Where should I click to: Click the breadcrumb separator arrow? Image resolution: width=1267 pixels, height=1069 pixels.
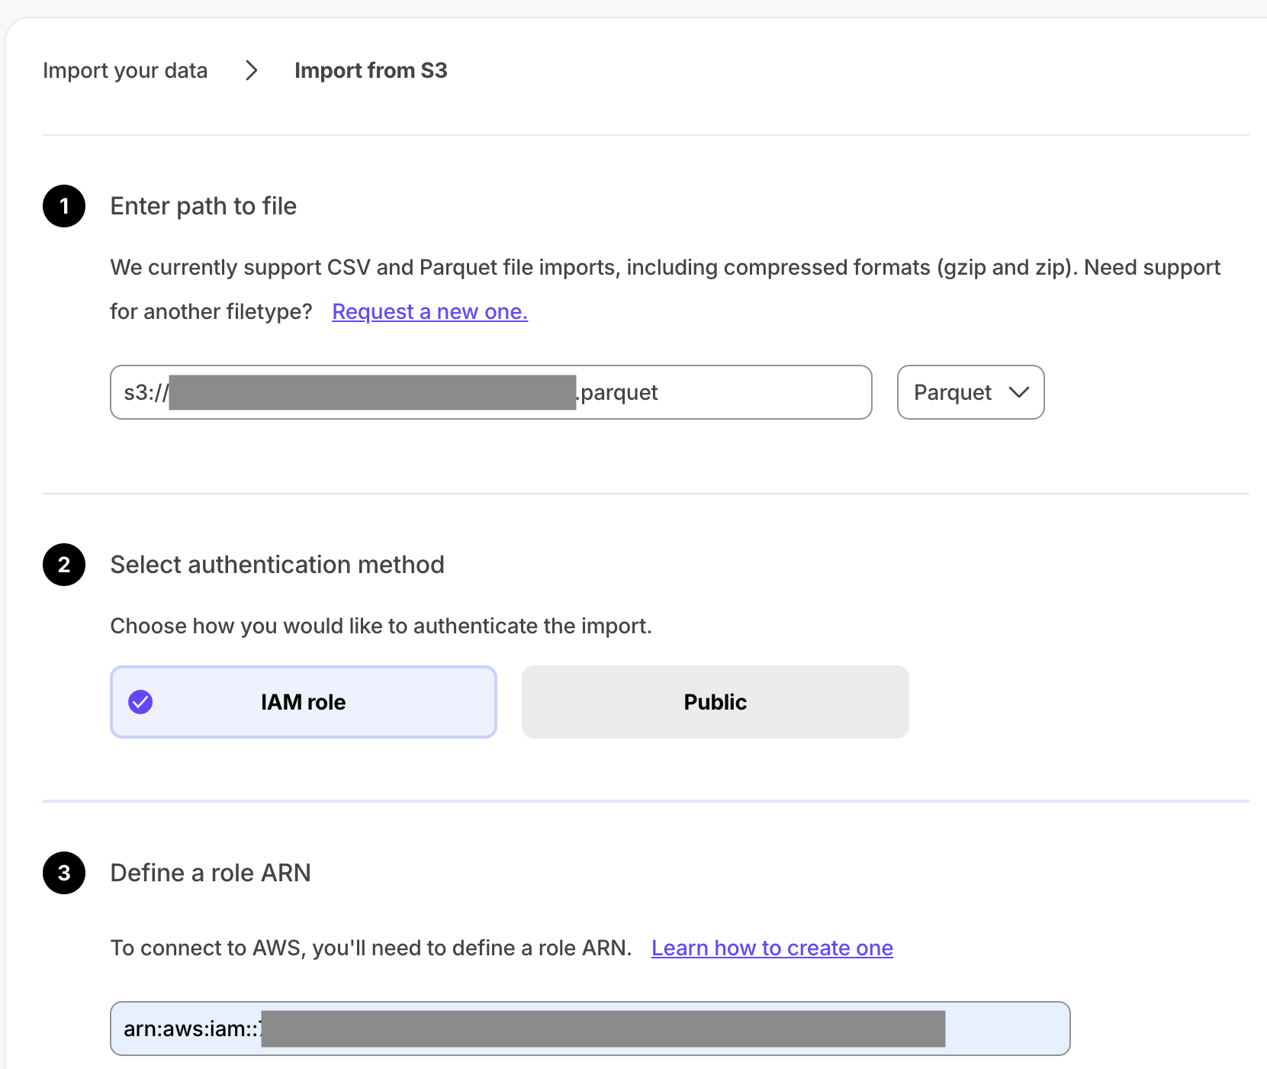(251, 71)
